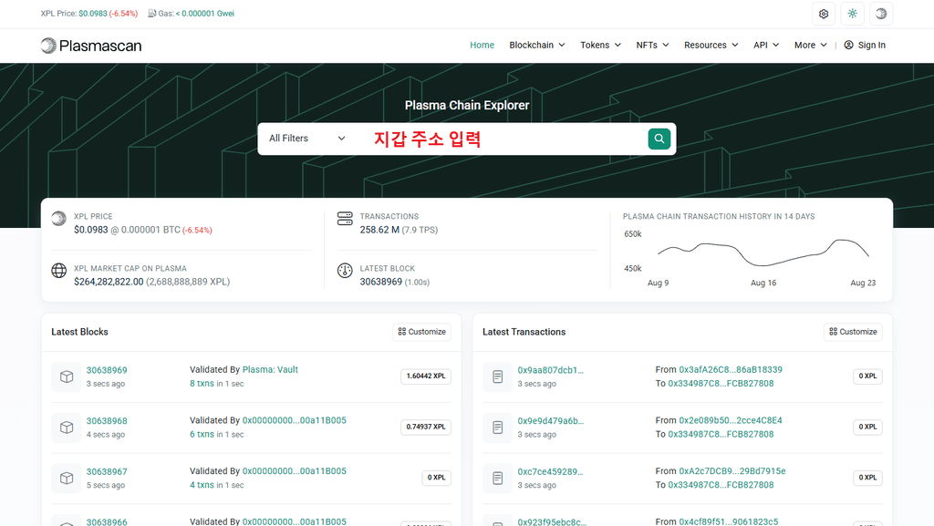This screenshot has height=526, width=934.
Task: Click the $0.0983 XPL price in stats card
Action: coord(91,230)
